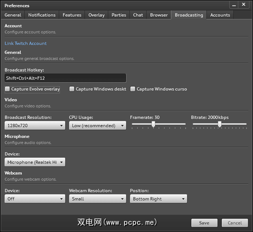Go to the Overlay tab
253x232 pixels.
(x=96, y=15)
